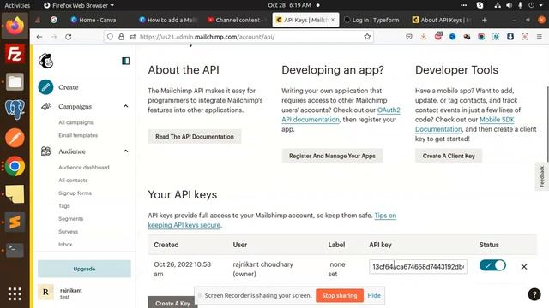Open a new browser tab
Viewport: 549px width, 308px height.
[484, 21]
